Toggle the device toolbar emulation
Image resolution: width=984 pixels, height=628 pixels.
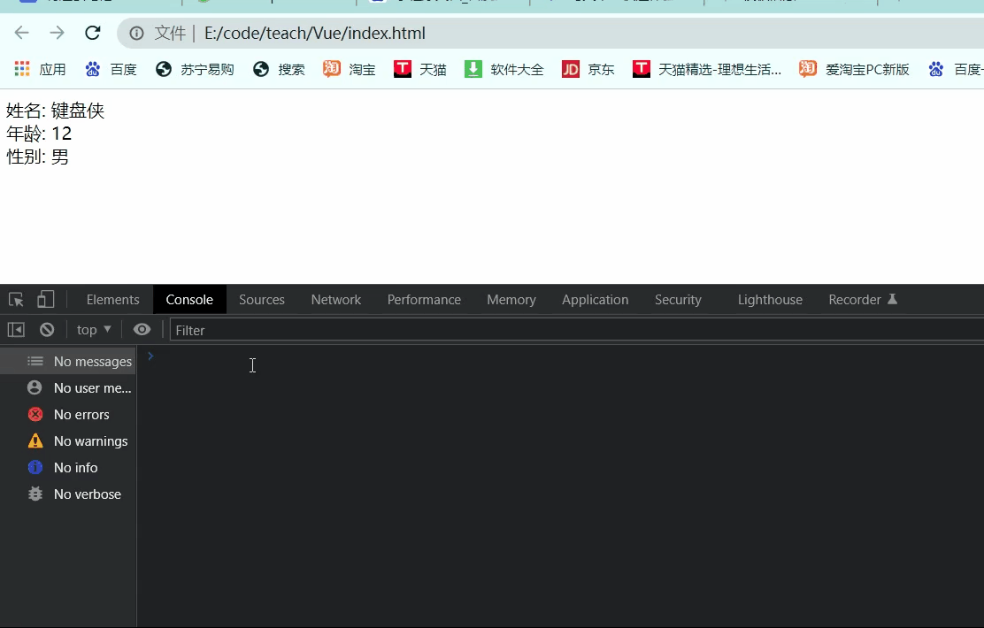pyautogui.click(x=45, y=299)
